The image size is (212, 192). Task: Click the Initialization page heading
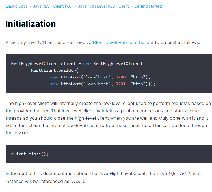31,24
